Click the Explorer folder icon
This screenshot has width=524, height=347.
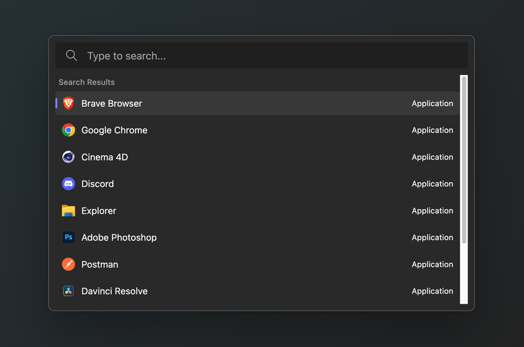69,211
